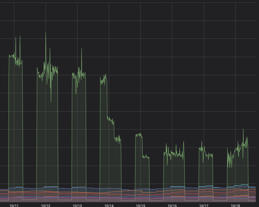Click the cyan line segment above 10/16 label

pos(178,187)
